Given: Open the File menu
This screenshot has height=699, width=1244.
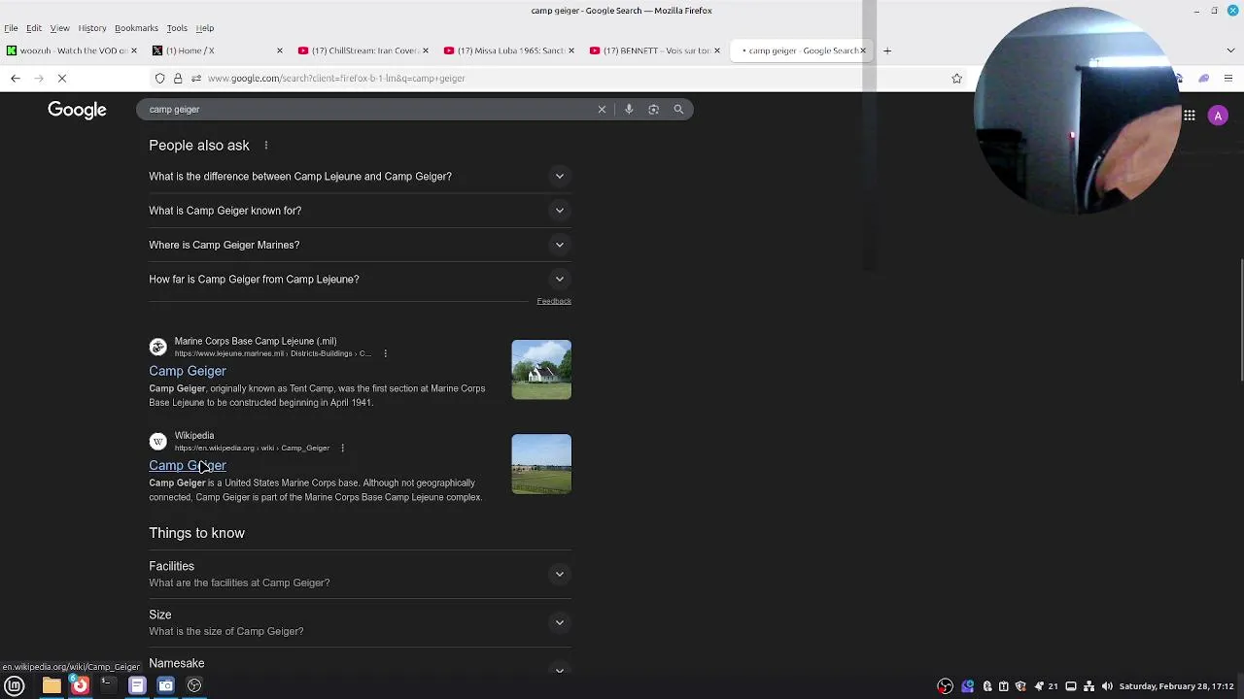Looking at the screenshot, I should tap(11, 28).
